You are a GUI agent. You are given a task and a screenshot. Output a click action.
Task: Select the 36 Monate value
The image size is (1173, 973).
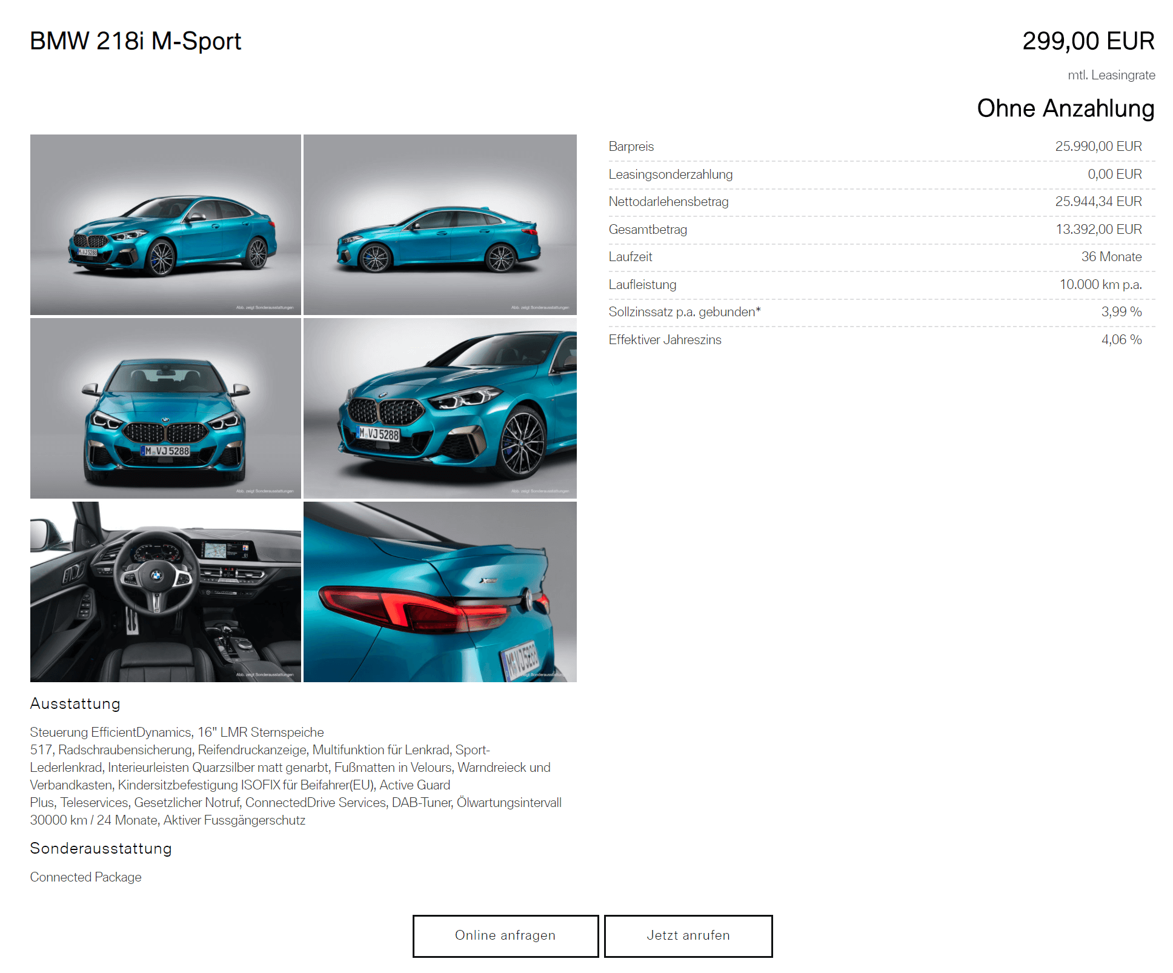(1112, 257)
